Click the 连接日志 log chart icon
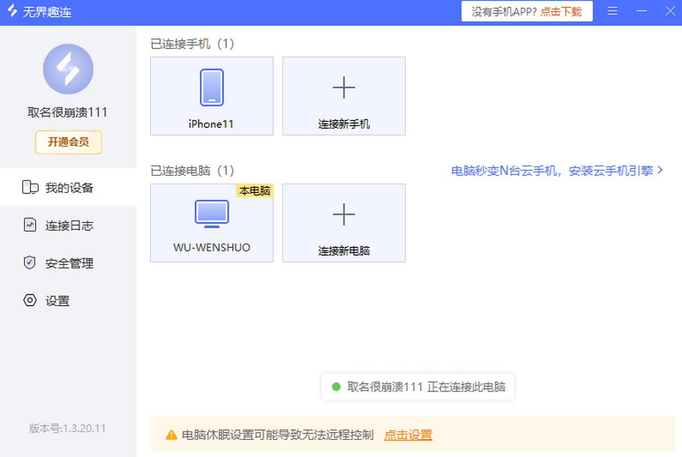This screenshot has width=682, height=457. (x=30, y=225)
